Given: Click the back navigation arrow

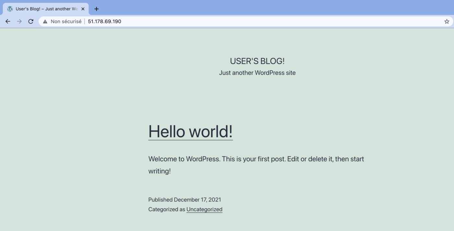Looking at the screenshot, I should tap(7, 21).
